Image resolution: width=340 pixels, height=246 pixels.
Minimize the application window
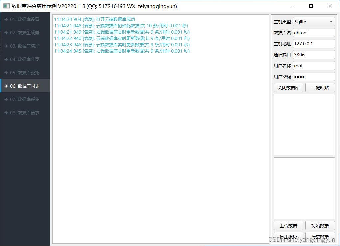pos(292,6)
